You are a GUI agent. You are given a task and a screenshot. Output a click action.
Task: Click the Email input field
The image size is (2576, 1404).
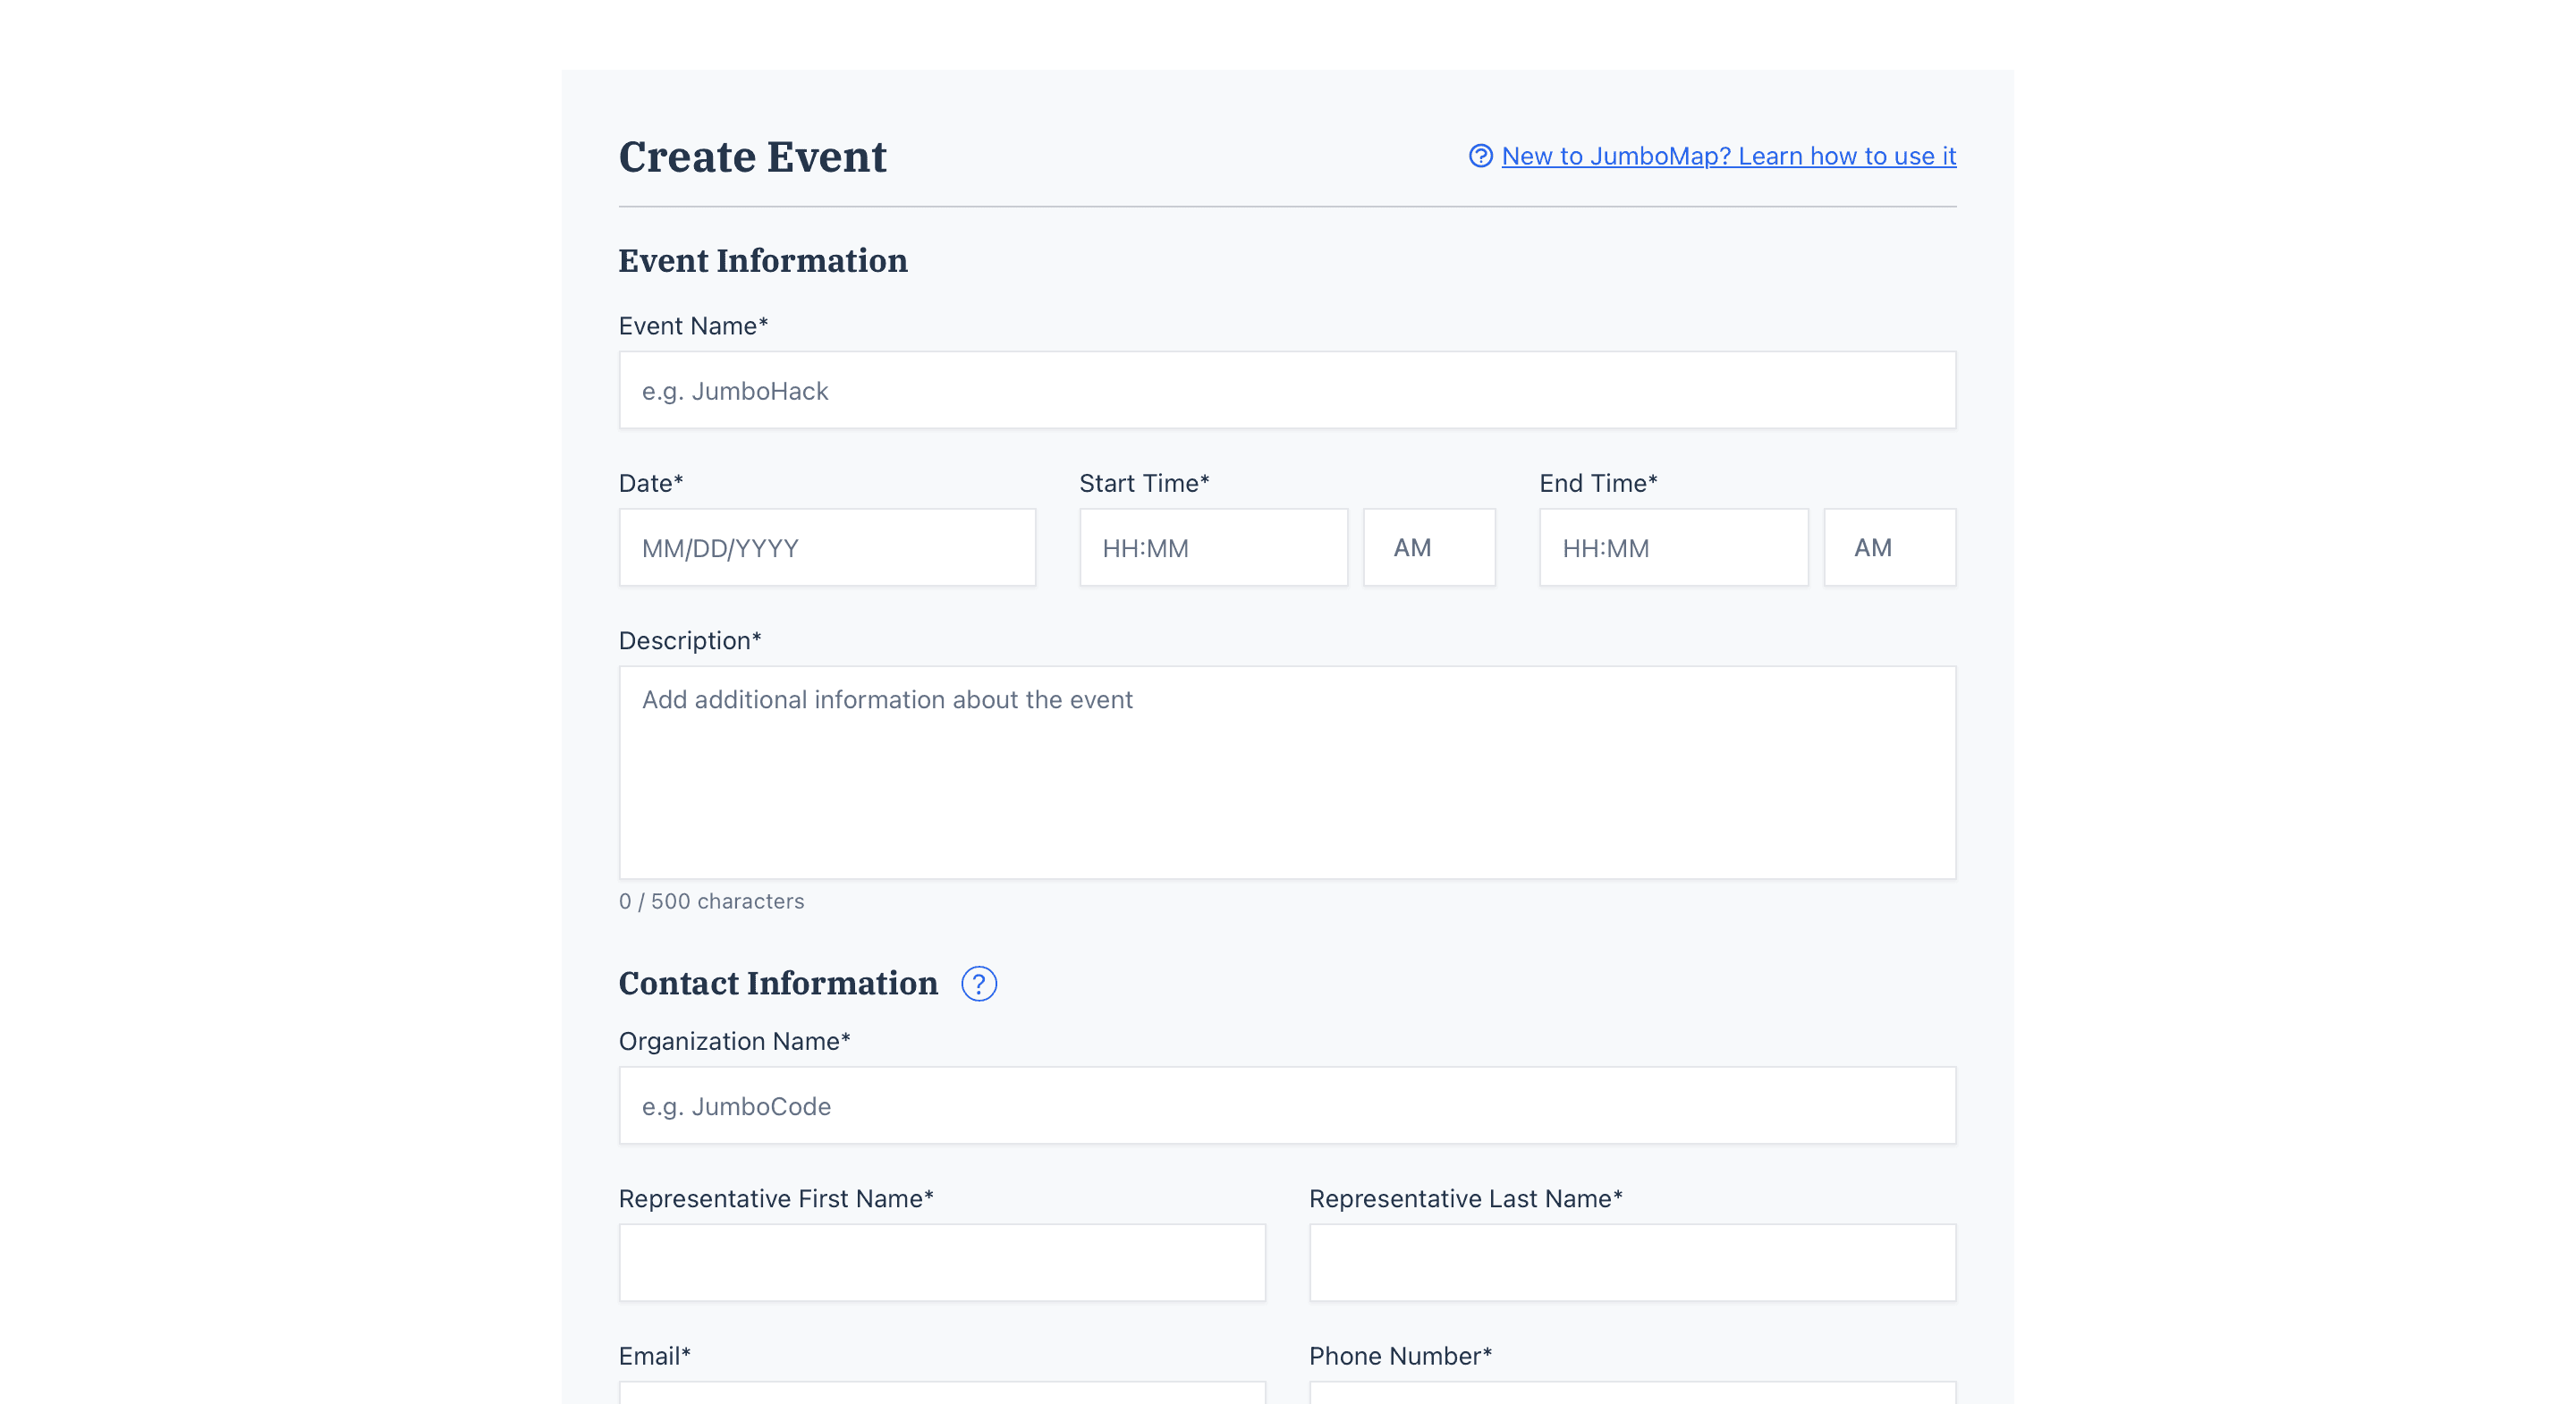(x=942, y=1398)
